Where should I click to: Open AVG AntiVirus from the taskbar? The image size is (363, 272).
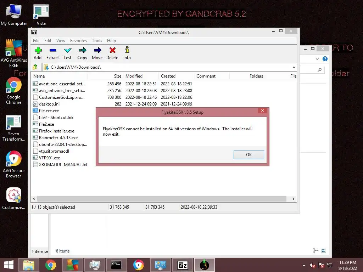[x=72, y=265]
